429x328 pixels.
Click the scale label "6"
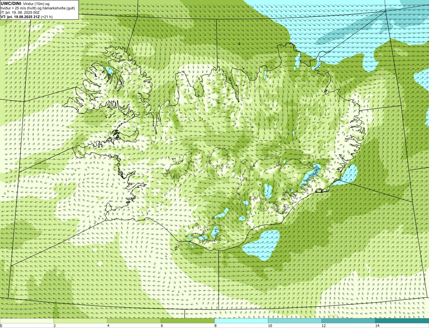click(162, 326)
